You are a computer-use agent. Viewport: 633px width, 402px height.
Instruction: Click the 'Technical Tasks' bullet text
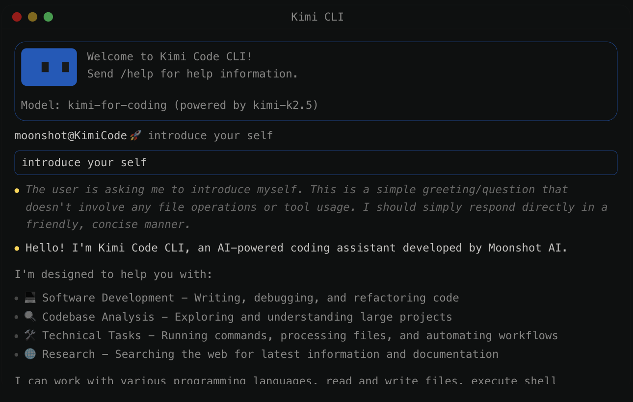pos(300,335)
